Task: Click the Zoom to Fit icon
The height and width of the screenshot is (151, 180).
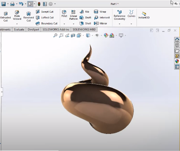Action: click(x=55, y=35)
